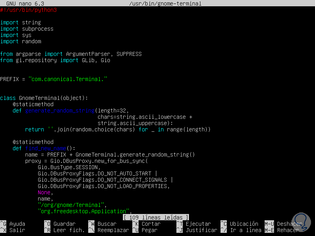
Task: Click the magenta None keyword
Action: point(44,192)
